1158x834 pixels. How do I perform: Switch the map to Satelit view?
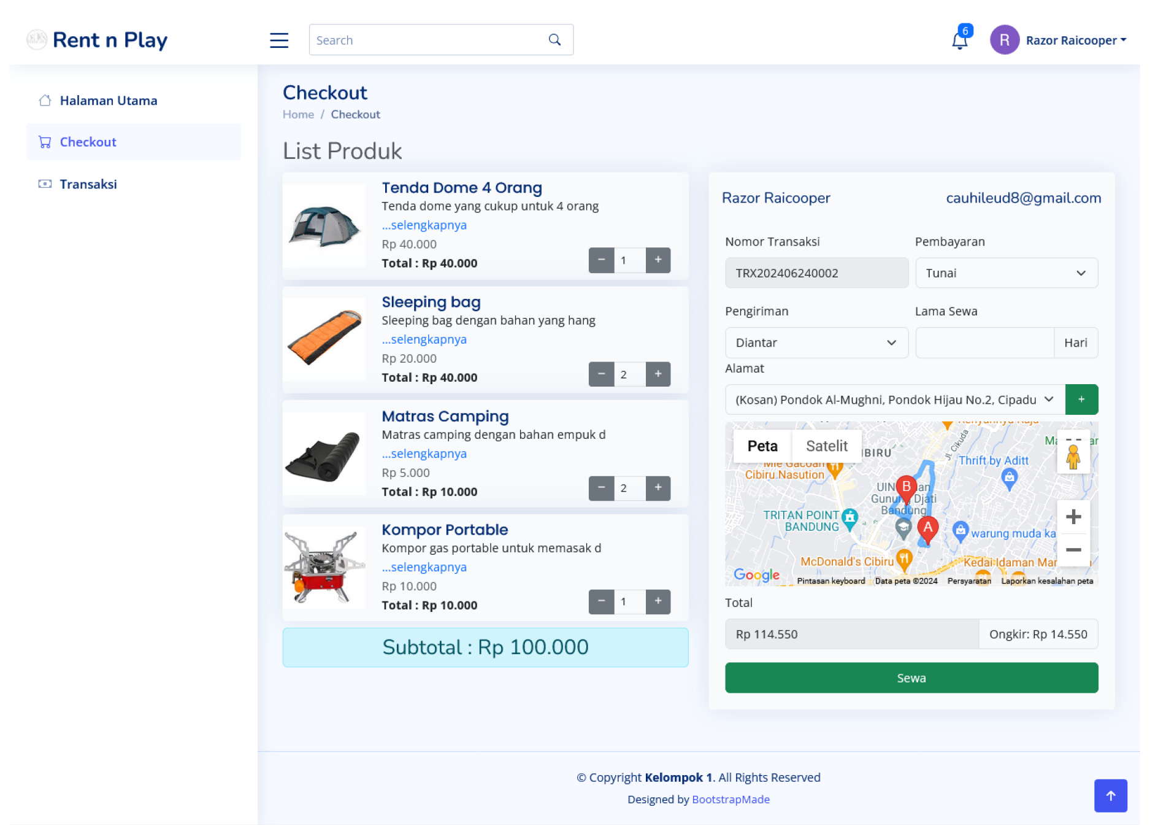pyautogui.click(x=826, y=446)
